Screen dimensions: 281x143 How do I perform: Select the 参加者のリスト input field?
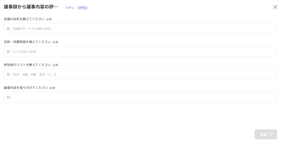pos(140,74)
